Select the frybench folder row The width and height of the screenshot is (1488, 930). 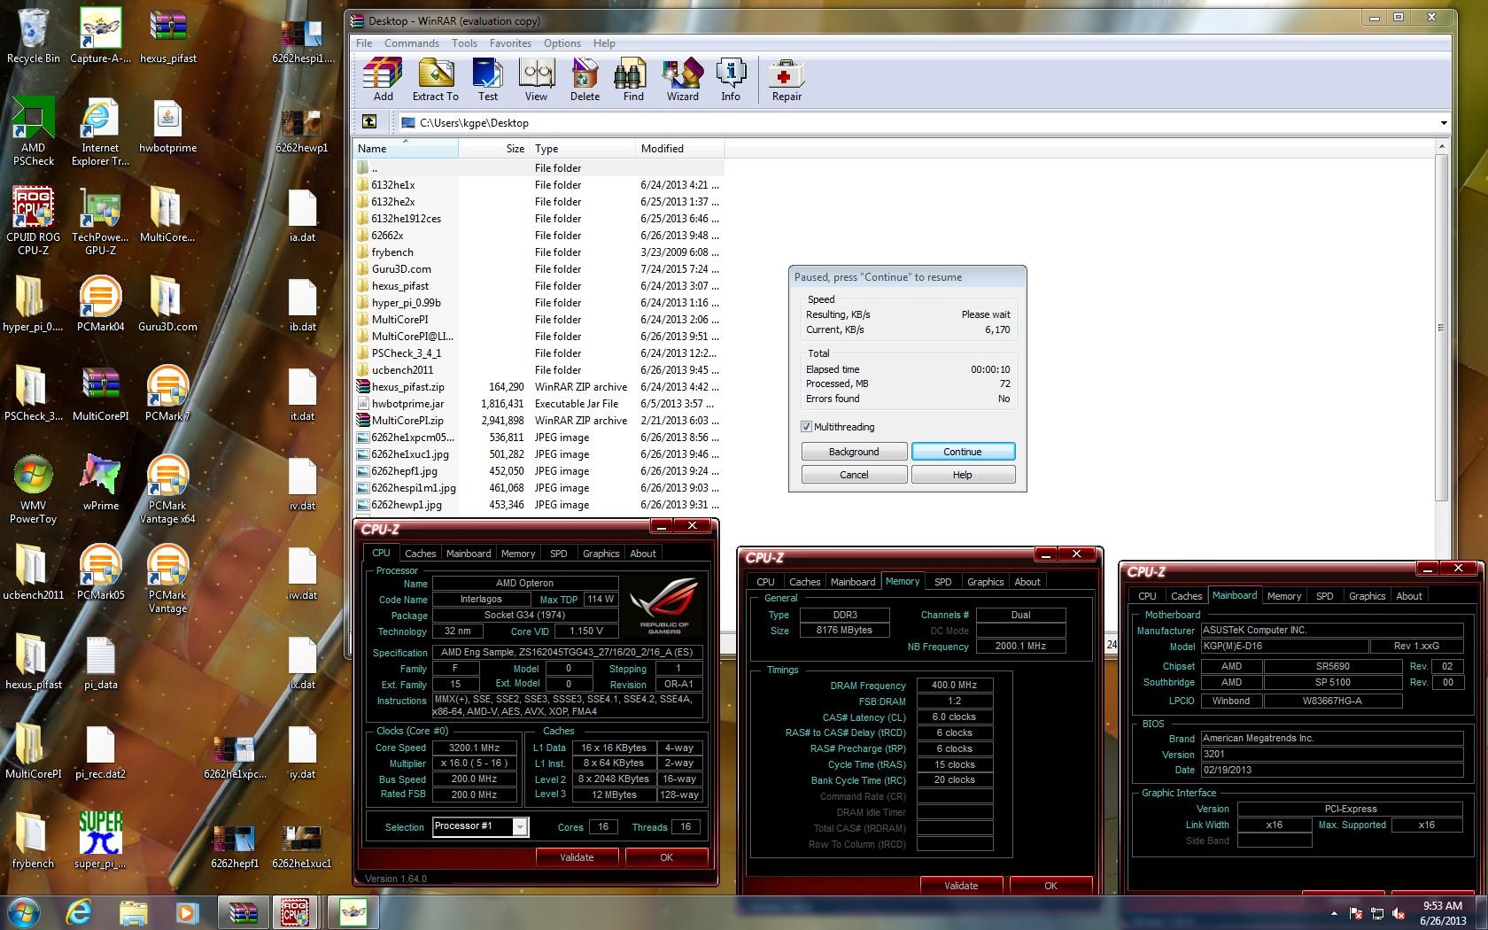point(539,252)
